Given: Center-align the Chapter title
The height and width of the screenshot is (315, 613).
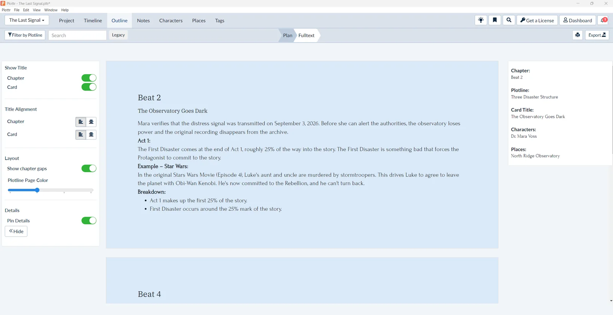Looking at the screenshot, I should click(x=91, y=122).
